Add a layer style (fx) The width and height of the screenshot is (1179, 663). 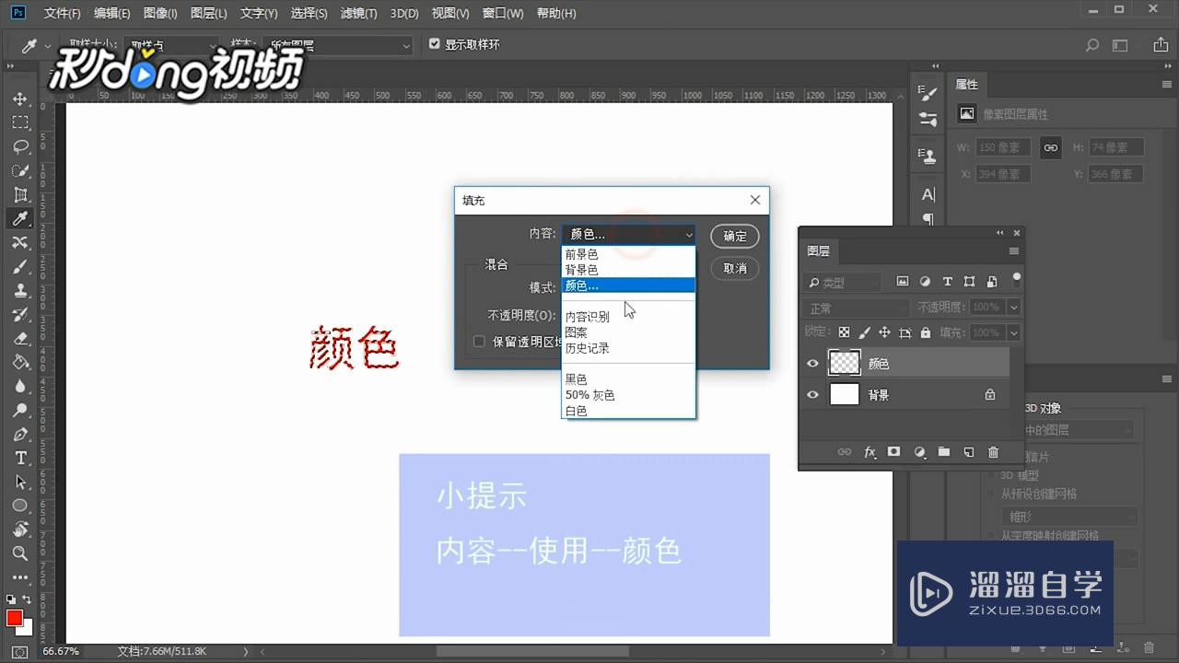870,452
